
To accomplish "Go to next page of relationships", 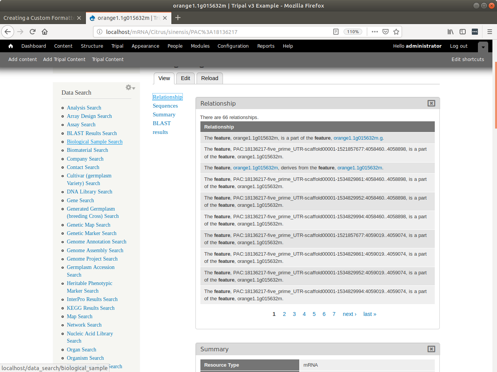I will 349,314.
